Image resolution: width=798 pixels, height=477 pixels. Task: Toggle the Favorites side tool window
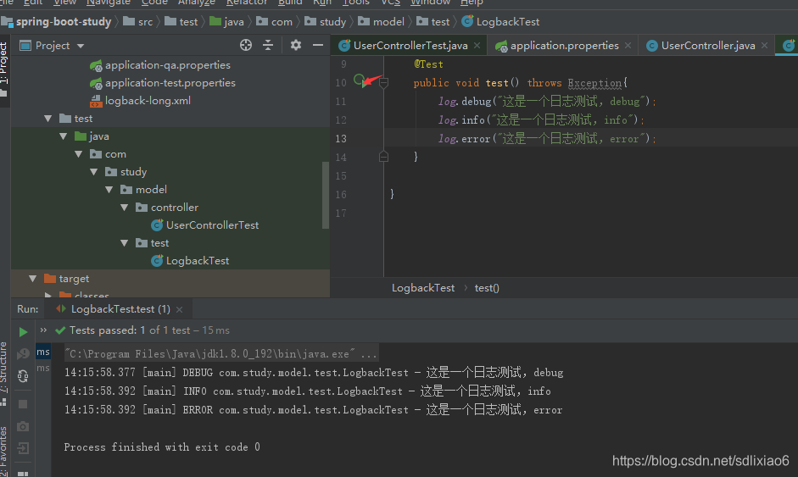pos(4,450)
